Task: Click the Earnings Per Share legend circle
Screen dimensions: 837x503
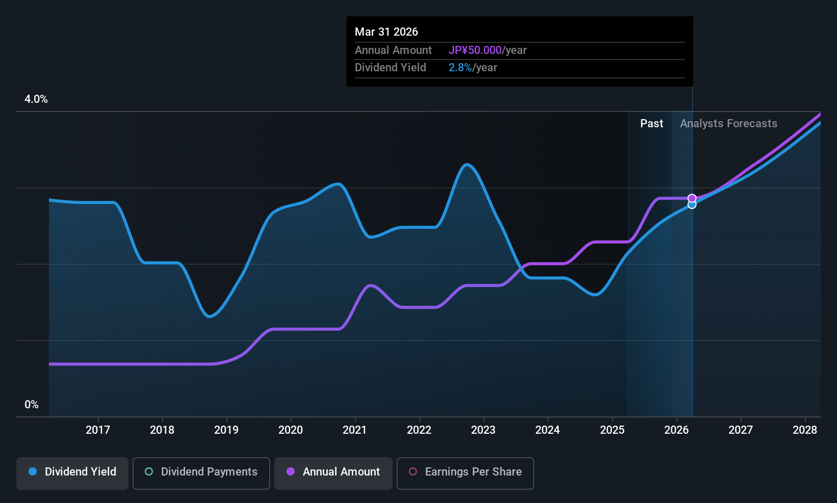Action: tap(413, 472)
